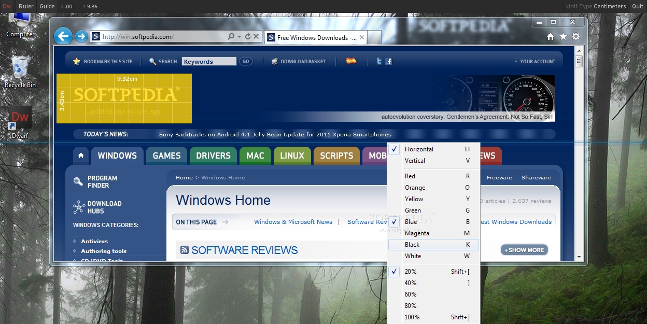Image resolution: width=647 pixels, height=324 pixels.
Task: Click Home breadcrumb link
Action: click(x=184, y=177)
